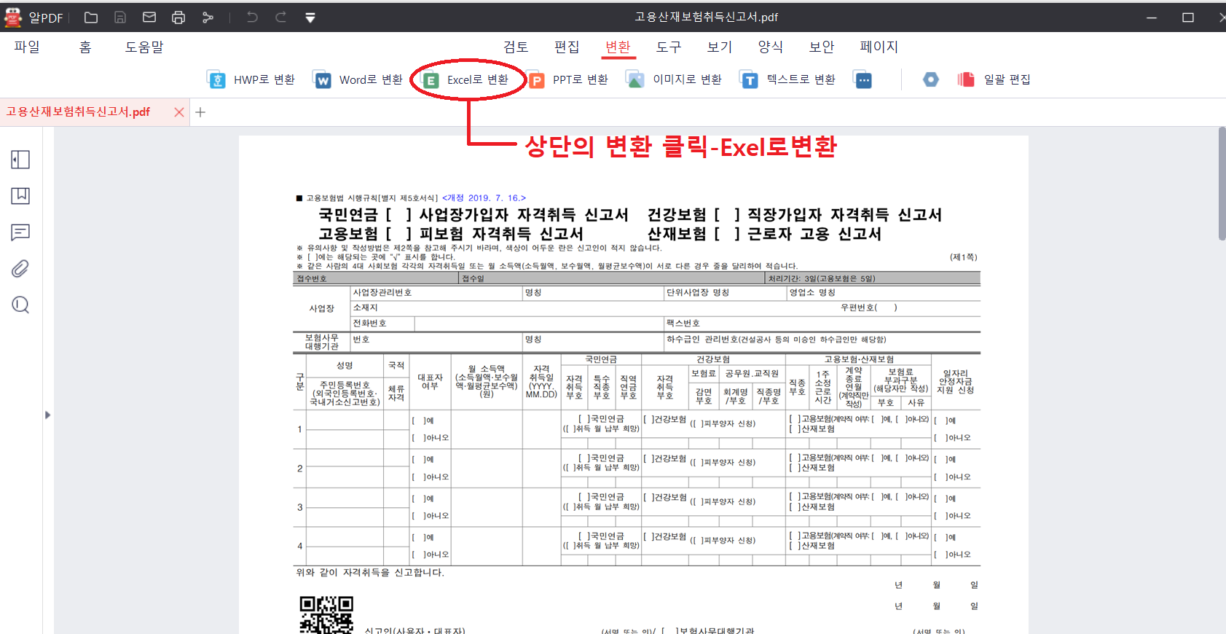This screenshot has width=1226, height=634.
Task: Click the 국민연금 사업장가입자 자격취득 신고서 title
Action: (x=473, y=215)
